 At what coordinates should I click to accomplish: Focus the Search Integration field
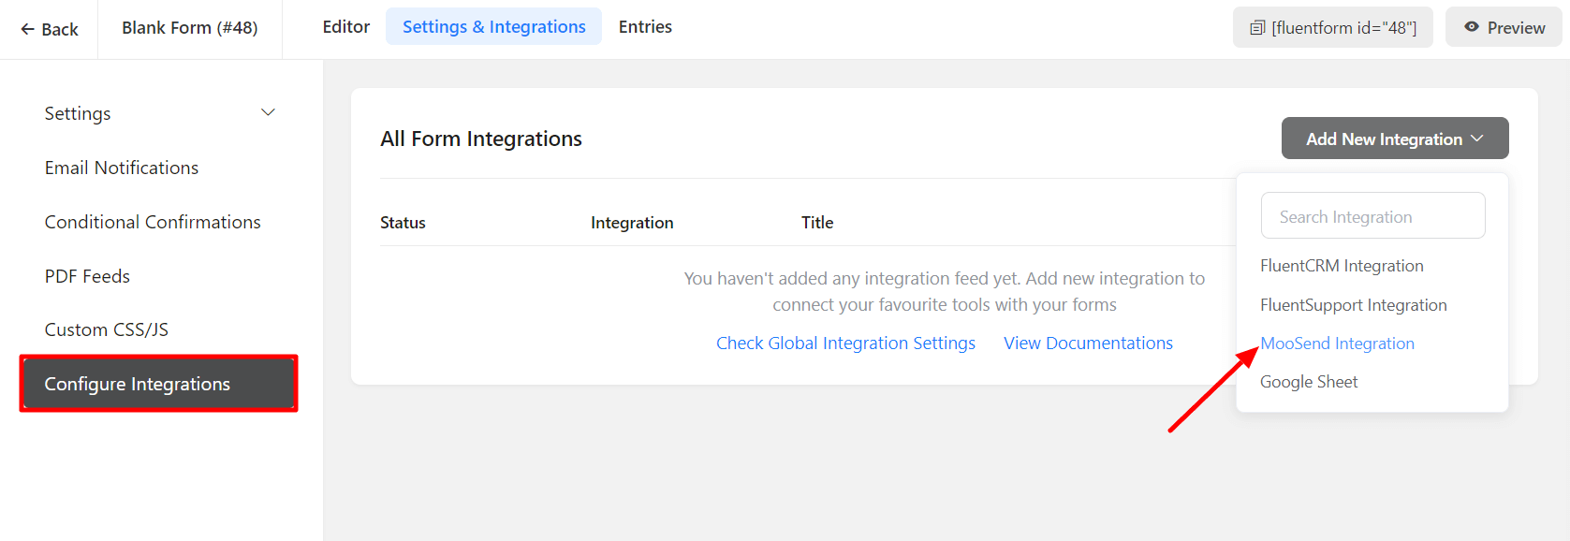pos(1372,216)
